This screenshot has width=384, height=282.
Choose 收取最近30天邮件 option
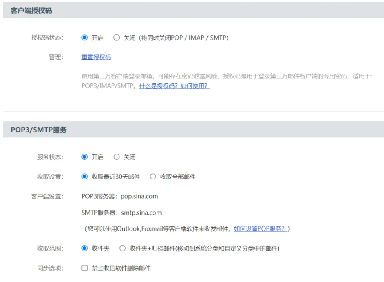click(85, 177)
